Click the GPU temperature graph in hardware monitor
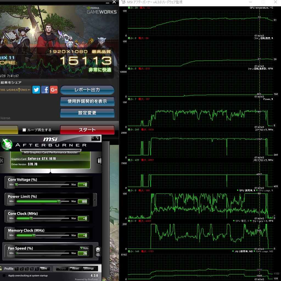This screenshot has height=281, width=281. 200,23
